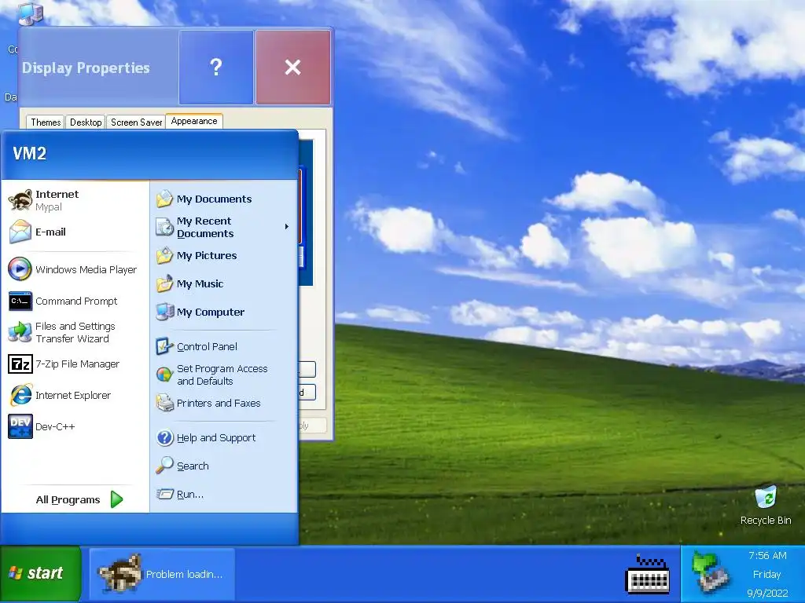Open Files and Settings Transfer Wizard
This screenshot has width=805, height=603.
tap(75, 332)
